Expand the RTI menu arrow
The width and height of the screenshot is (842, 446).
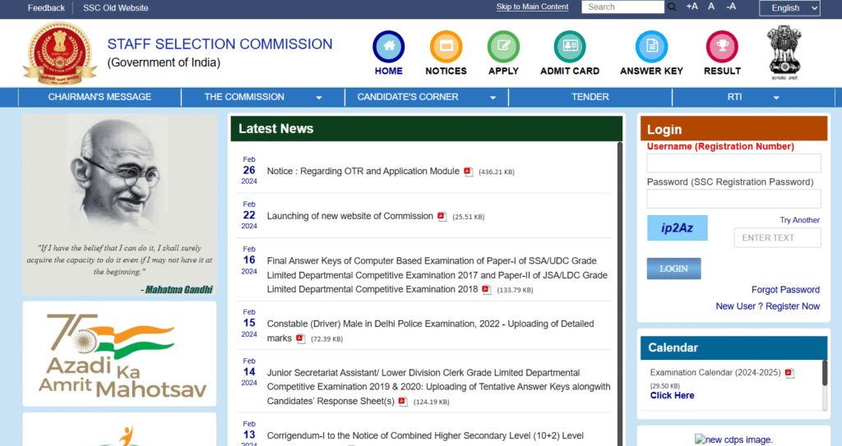[776, 98]
